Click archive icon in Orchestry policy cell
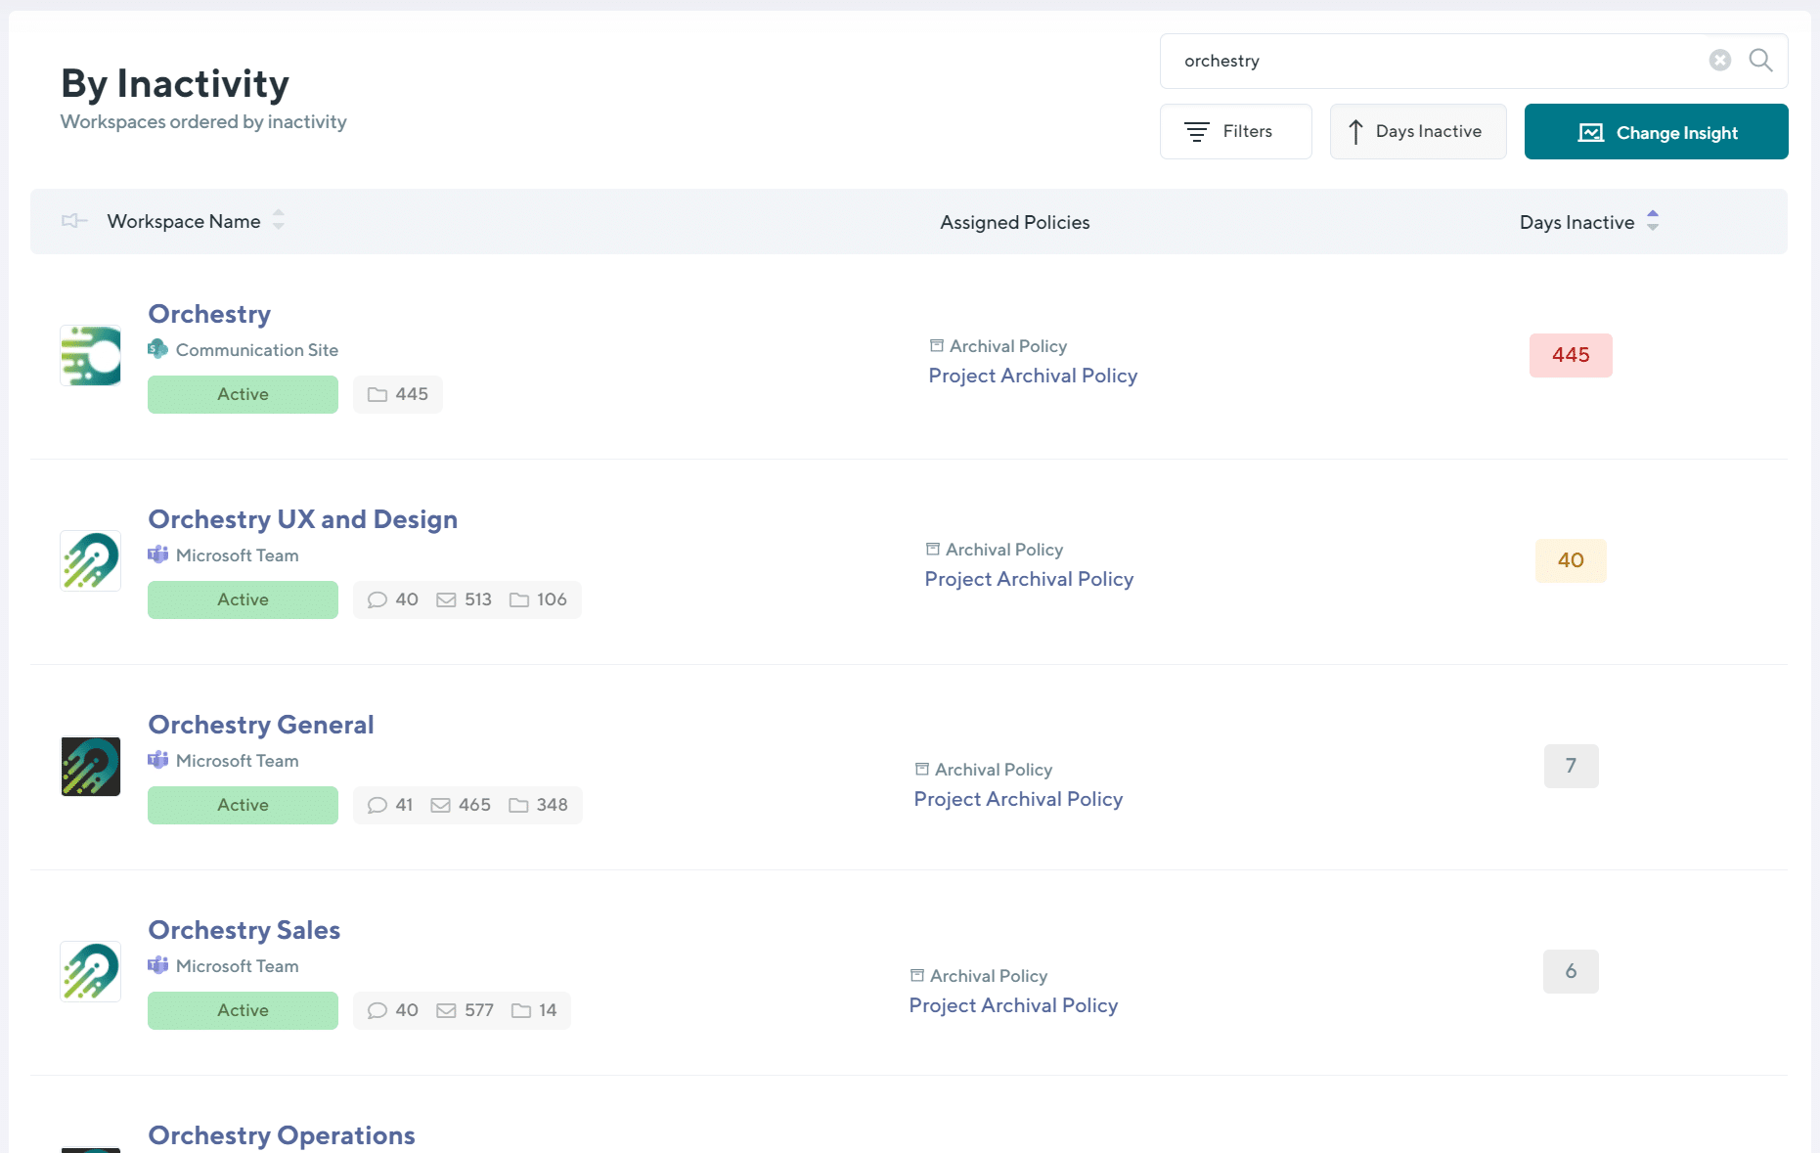1820x1153 pixels. click(x=936, y=345)
